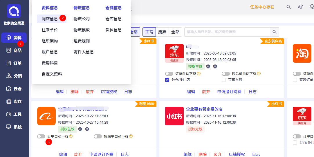Open the 系统 sidebar section
The width and height of the screenshot is (314, 157).
click(x=14, y=127)
